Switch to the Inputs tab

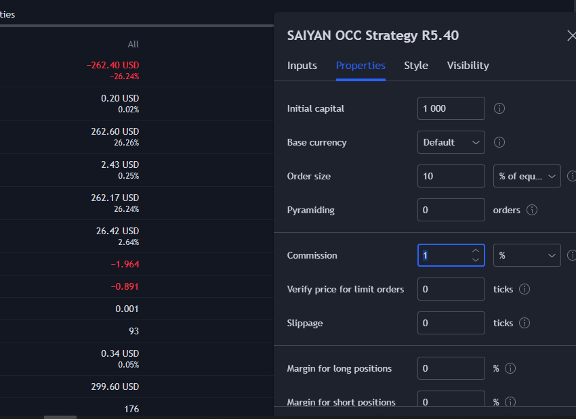pos(302,66)
